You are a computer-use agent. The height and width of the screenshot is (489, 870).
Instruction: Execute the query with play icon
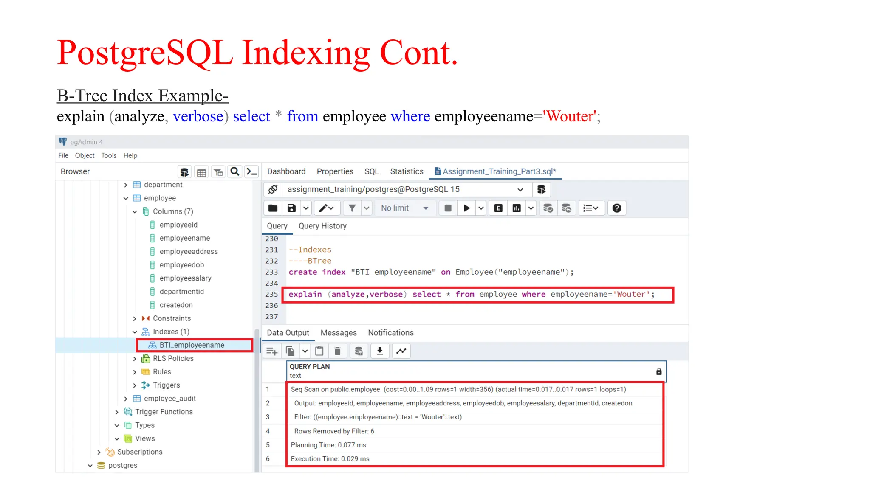click(x=466, y=208)
